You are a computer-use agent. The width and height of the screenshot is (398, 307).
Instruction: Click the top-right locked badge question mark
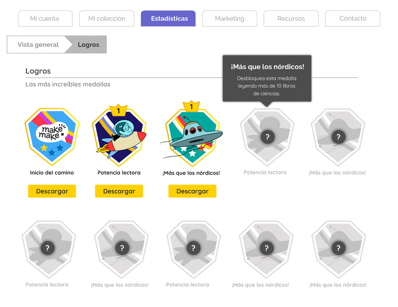[x=339, y=137]
